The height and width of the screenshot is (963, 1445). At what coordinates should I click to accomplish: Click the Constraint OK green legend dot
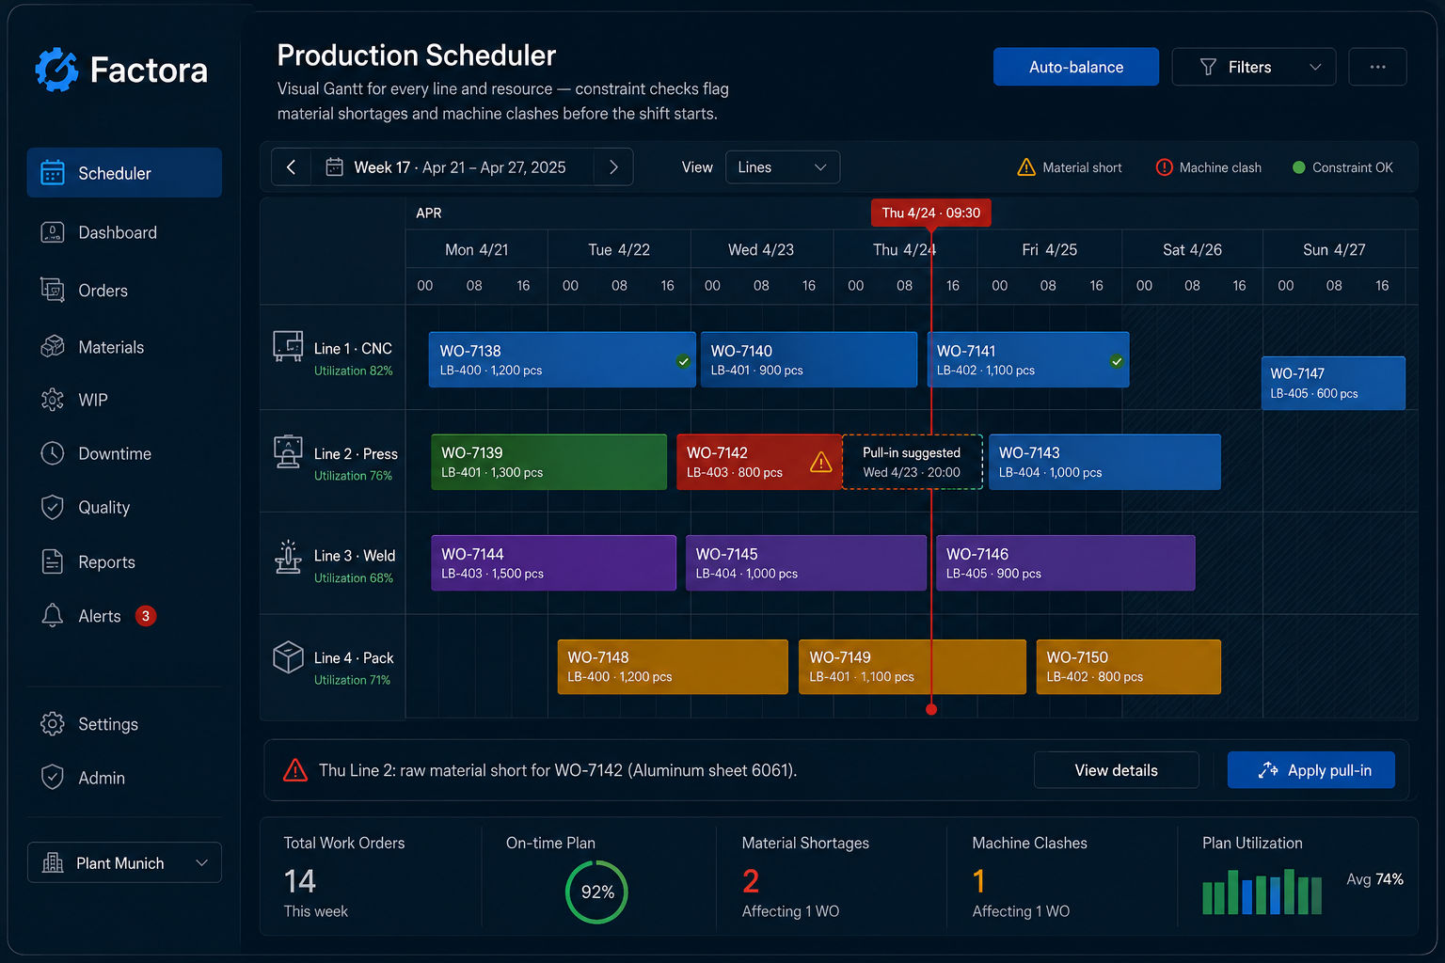1299,167
